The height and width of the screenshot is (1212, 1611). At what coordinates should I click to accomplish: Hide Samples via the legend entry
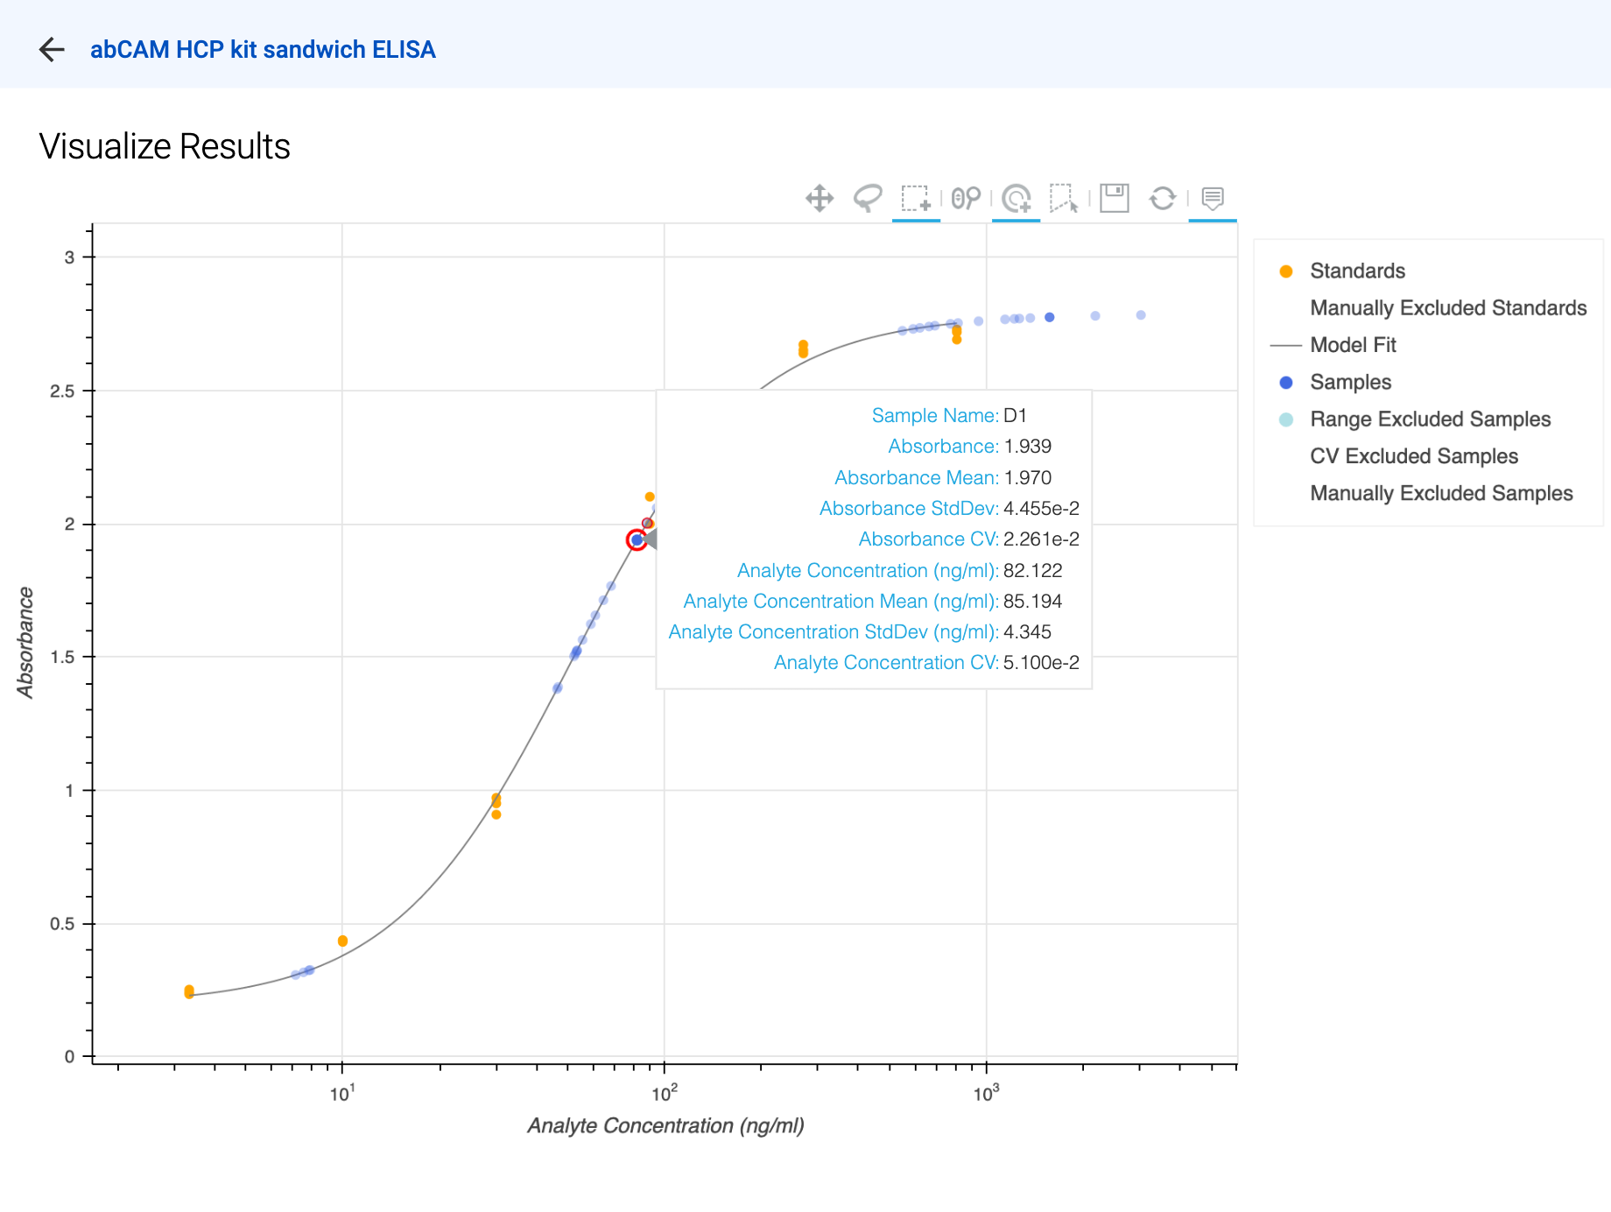(x=1350, y=382)
